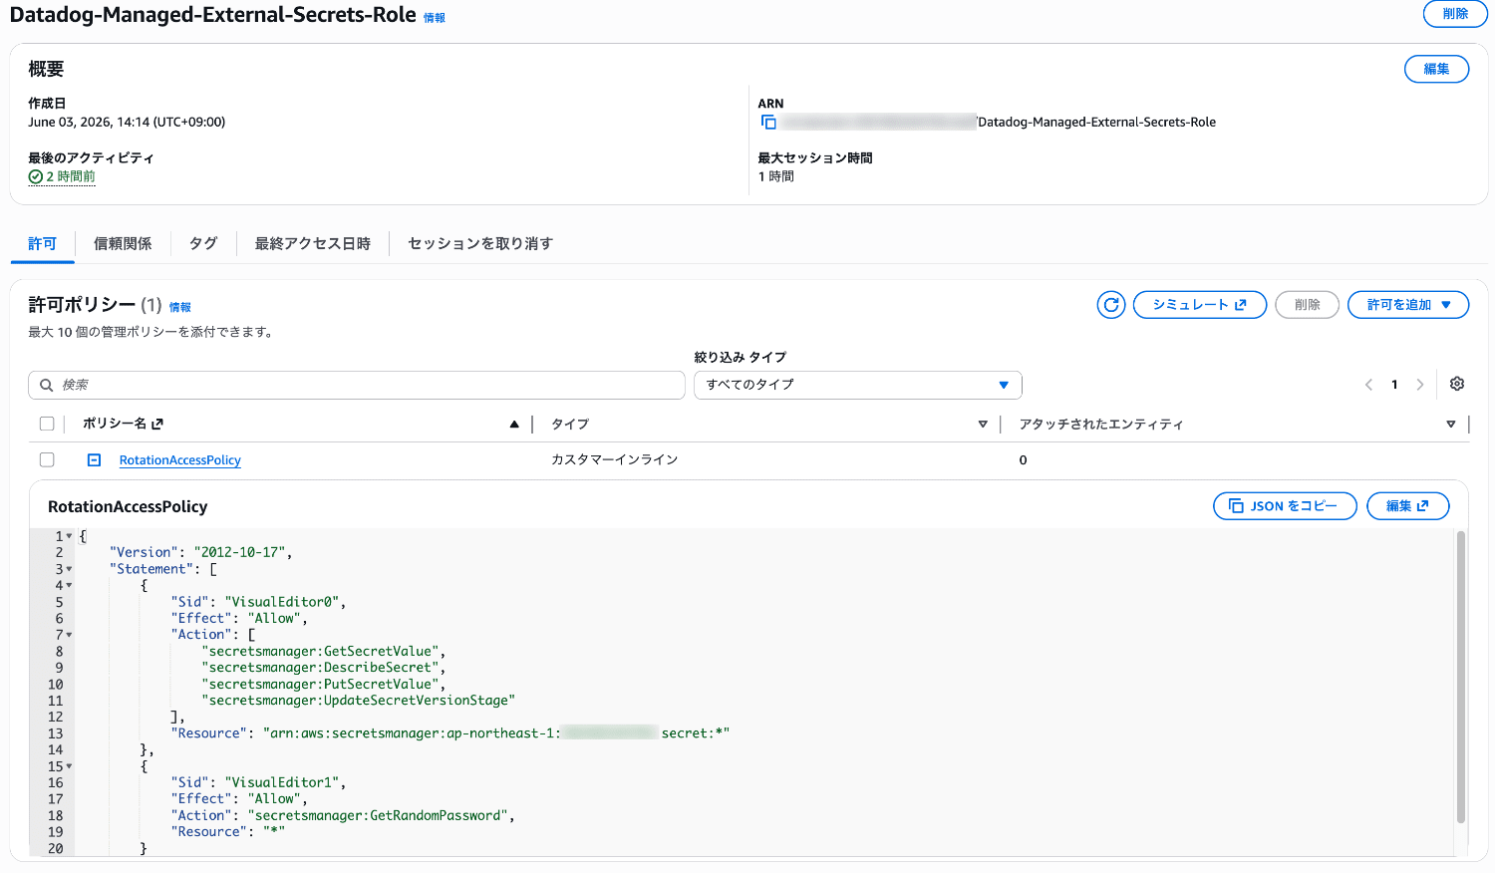Click the 情報 link beside the role title
1495x873 pixels.
(x=435, y=18)
